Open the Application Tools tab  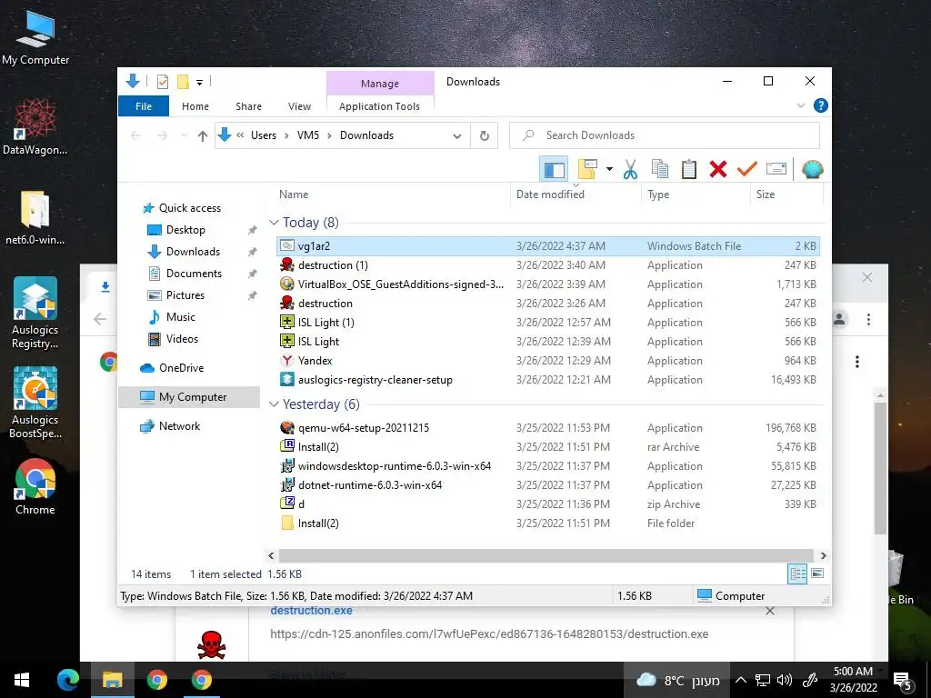tap(379, 106)
